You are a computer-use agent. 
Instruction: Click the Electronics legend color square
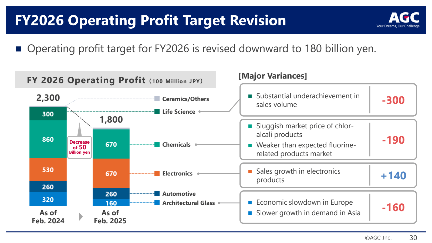pos(157,173)
